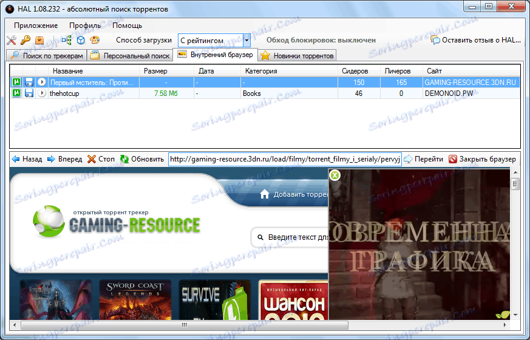530x340 pixels.
Task: Click Закрыть браузер button
Action: [x=482, y=159]
